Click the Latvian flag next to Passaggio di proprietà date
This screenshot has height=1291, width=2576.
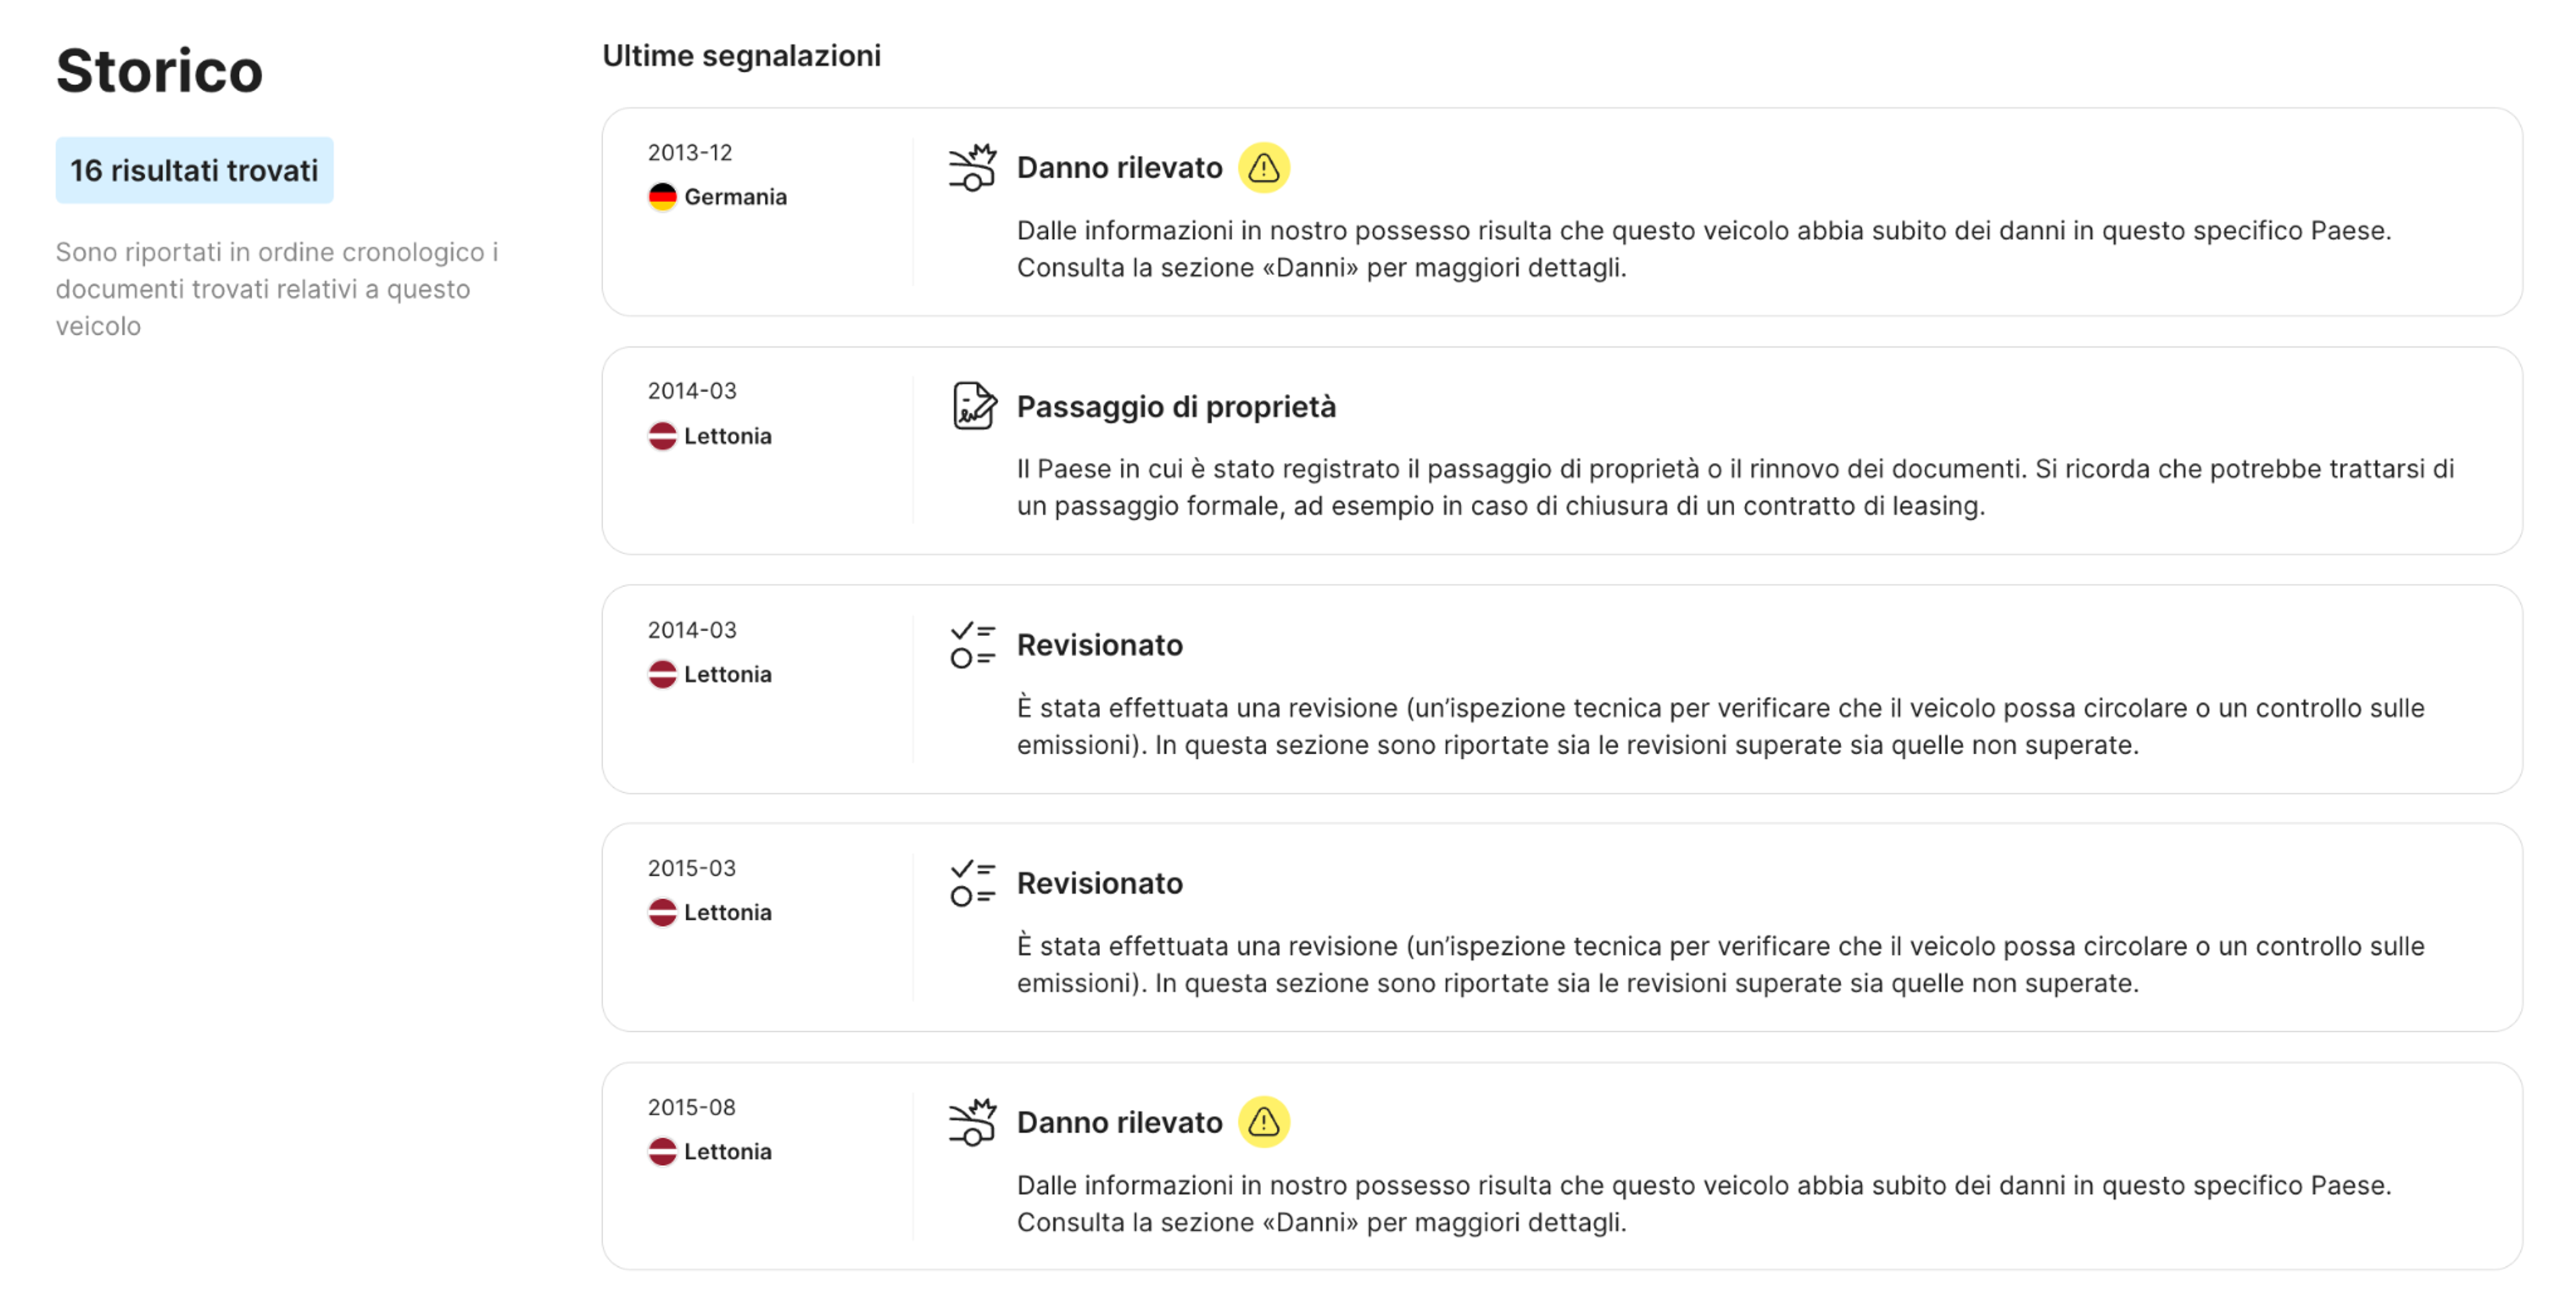(x=663, y=435)
